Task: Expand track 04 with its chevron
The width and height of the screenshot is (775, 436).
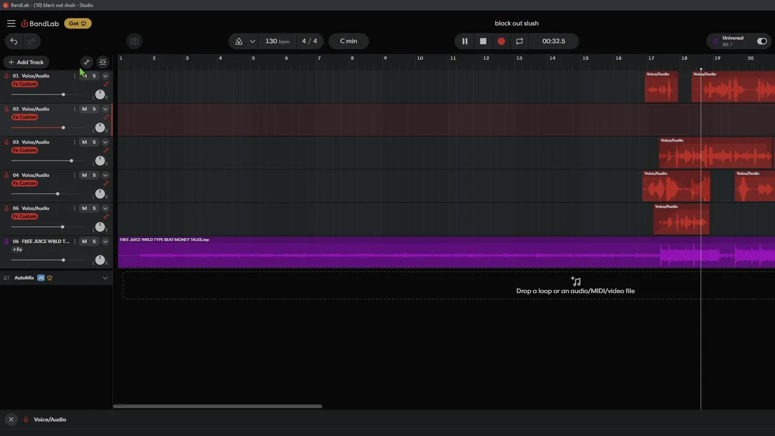Action: coord(105,175)
